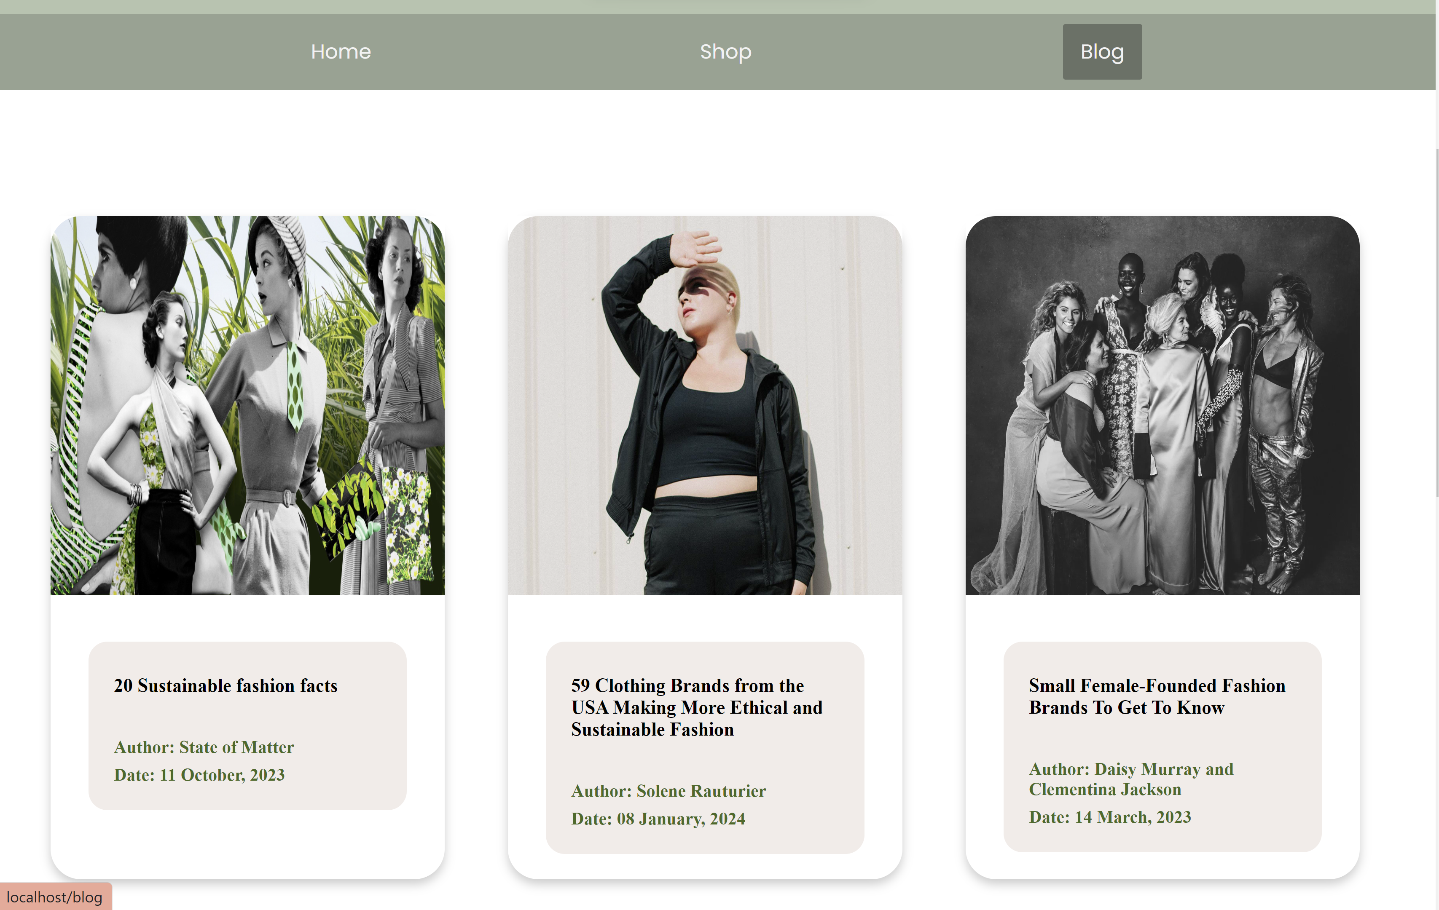Viewport: 1439px width, 910px height.
Task: Click 'Author: Solene Rauturier' text
Action: [668, 791]
